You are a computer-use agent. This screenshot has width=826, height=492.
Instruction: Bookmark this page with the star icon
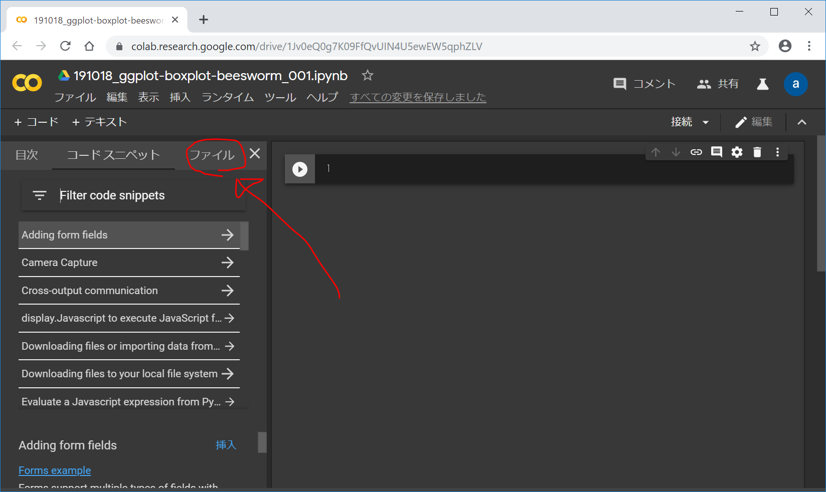(x=755, y=47)
